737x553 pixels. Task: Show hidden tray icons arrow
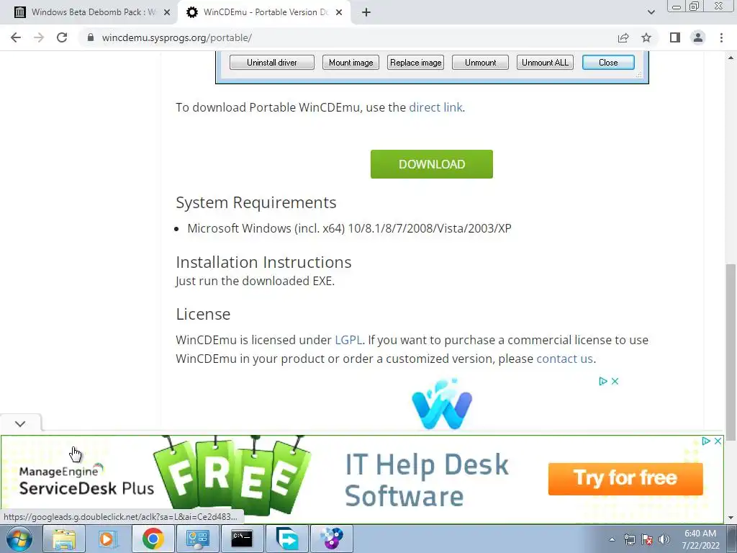pyautogui.click(x=612, y=540)
